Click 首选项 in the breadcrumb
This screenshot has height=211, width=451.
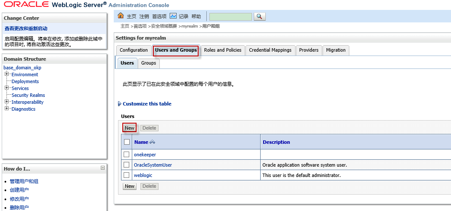[x=140, y=26]
